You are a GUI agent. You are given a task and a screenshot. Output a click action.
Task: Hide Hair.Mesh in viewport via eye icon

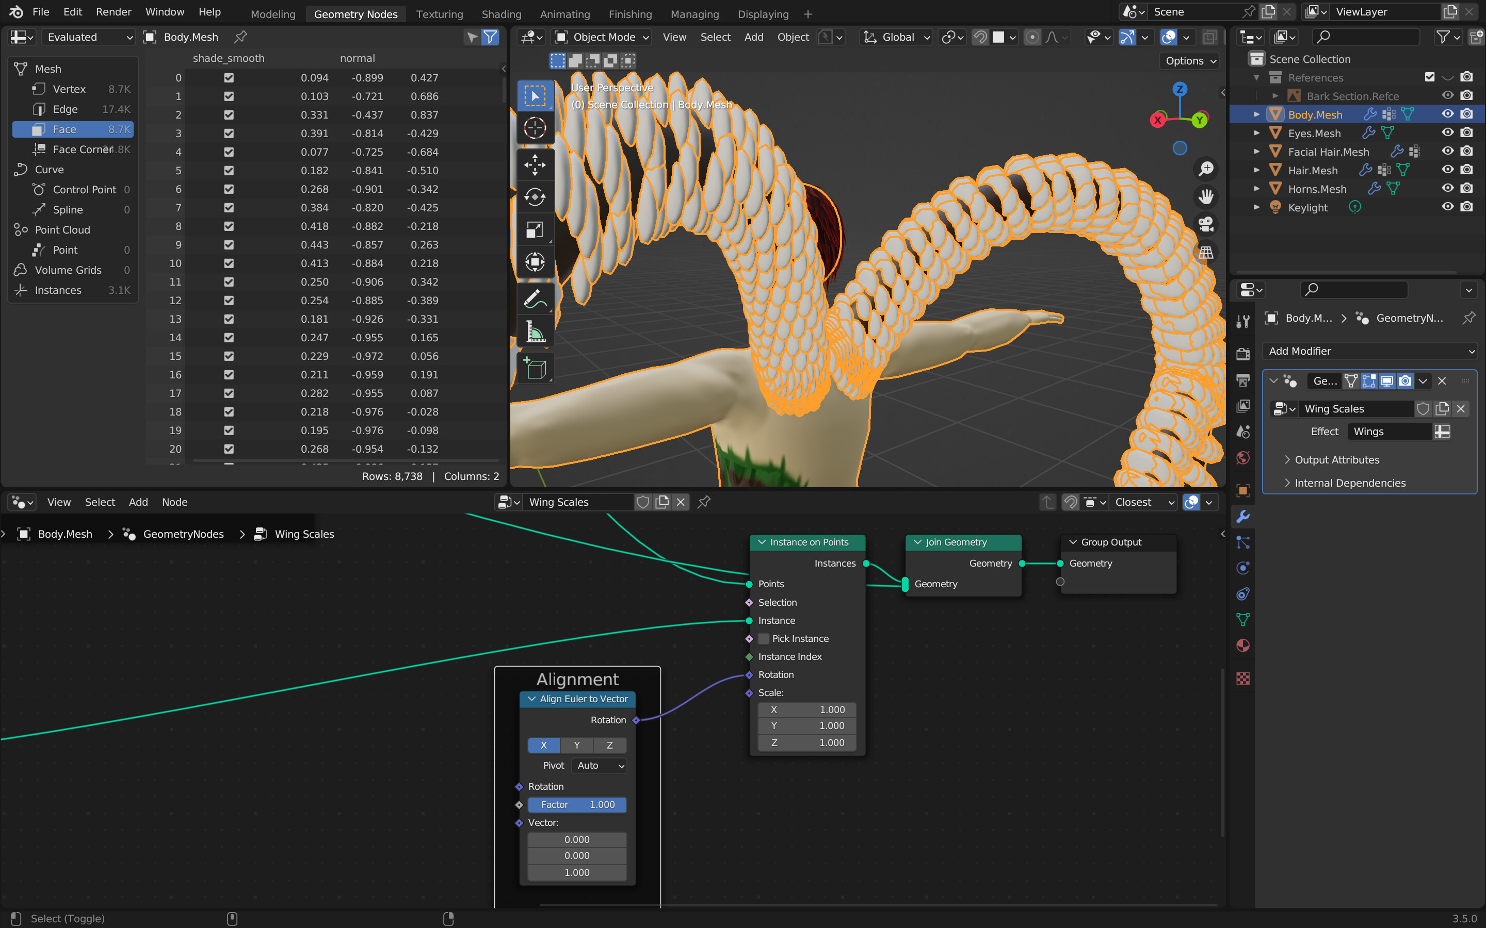coord(1447,170)
